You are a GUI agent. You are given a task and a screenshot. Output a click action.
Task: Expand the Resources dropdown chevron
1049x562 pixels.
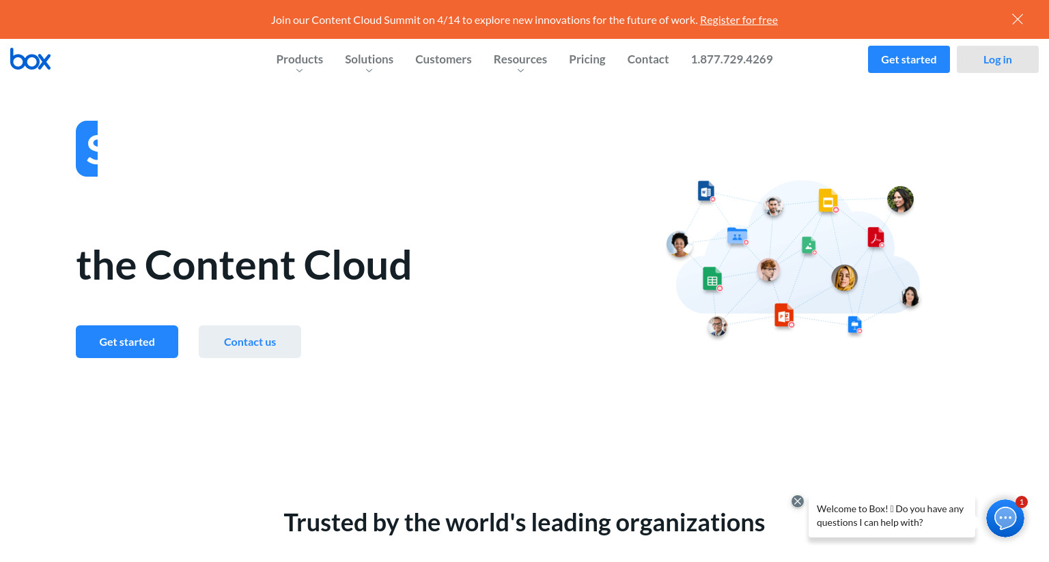[x=520, y=71]
